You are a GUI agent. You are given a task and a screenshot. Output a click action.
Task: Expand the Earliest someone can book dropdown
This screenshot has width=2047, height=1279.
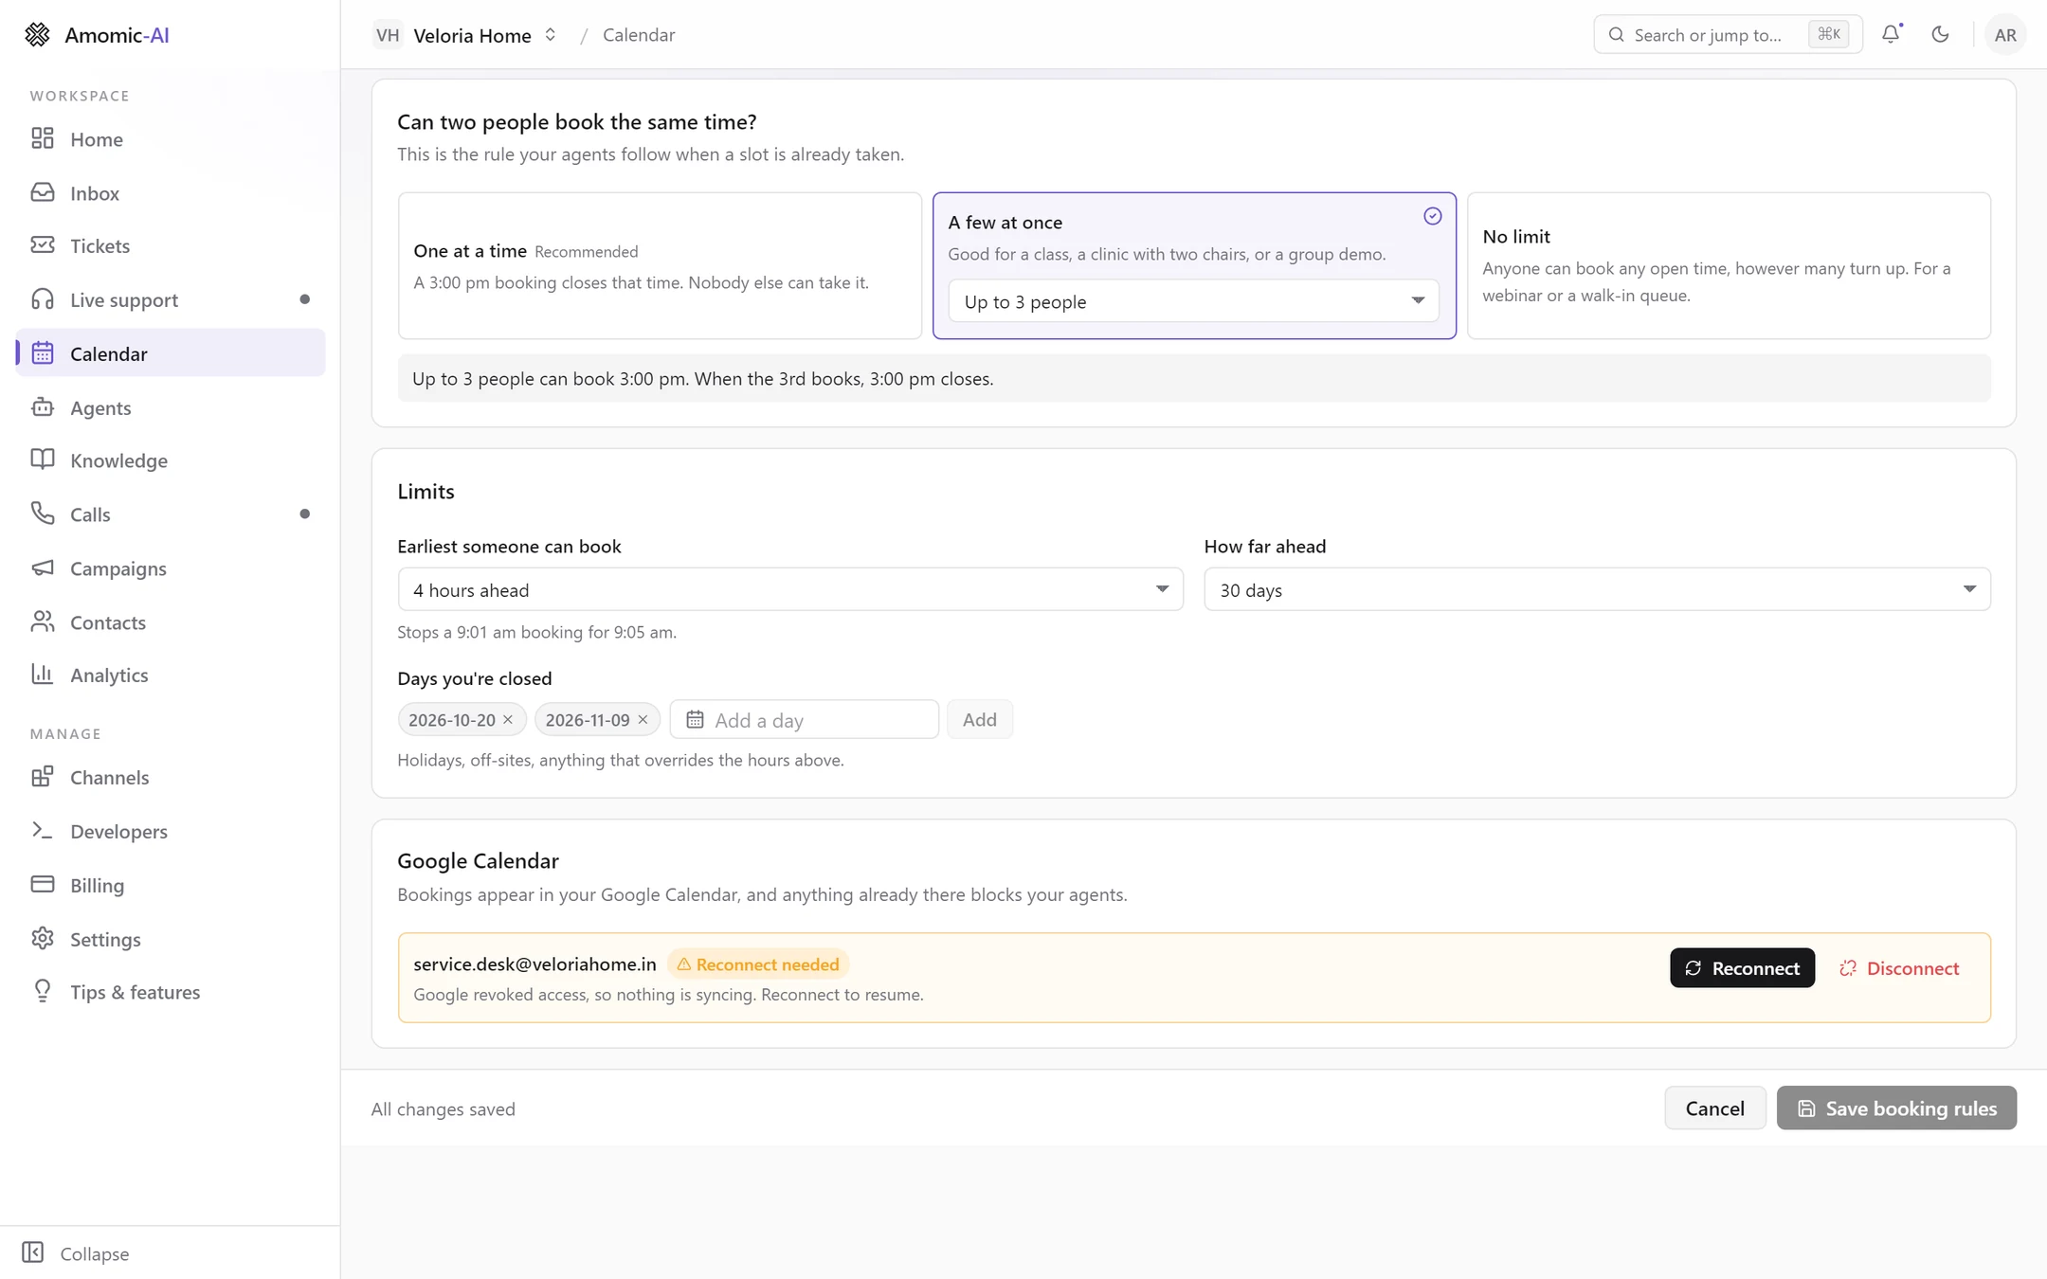click(x=790, y=589)
